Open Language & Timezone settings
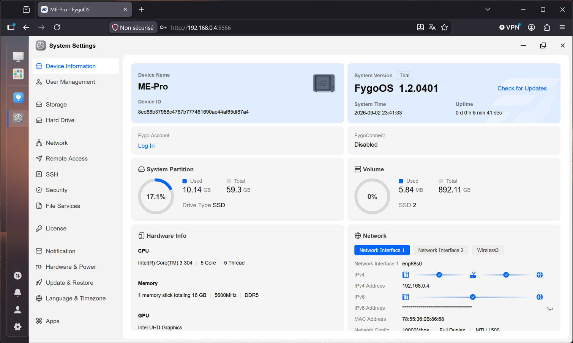This screenshot has width=573, height=343. point(76,298)
